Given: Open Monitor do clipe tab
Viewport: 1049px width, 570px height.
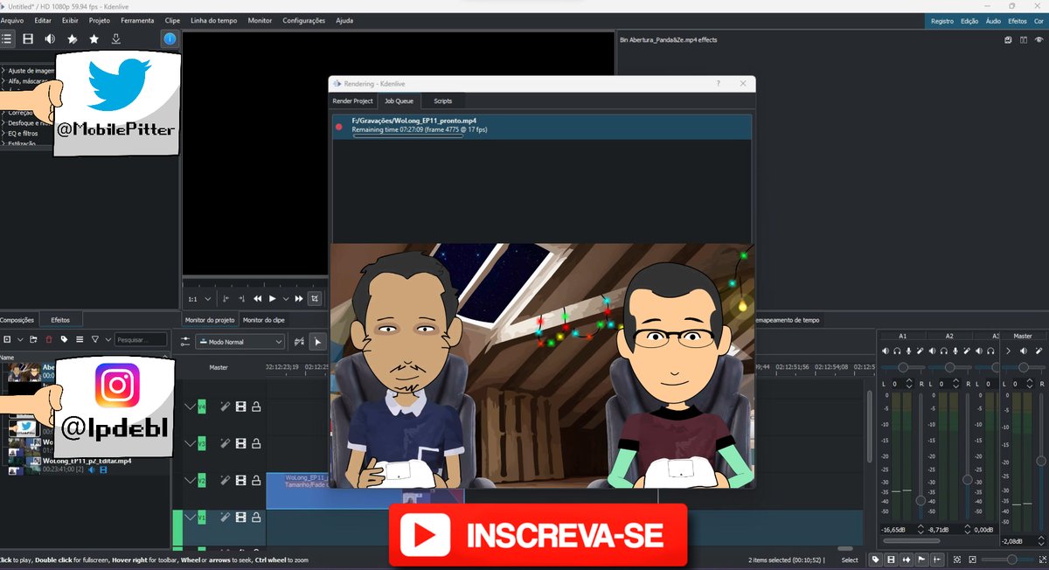Looking at the screenshot, I should coord(263,321).
